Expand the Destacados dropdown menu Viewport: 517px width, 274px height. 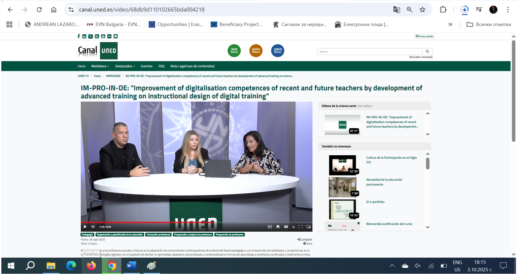(x=125, y=66)
